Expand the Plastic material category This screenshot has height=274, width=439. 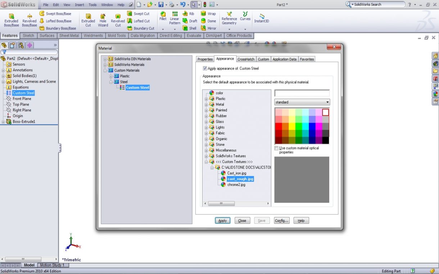point(111,76)
